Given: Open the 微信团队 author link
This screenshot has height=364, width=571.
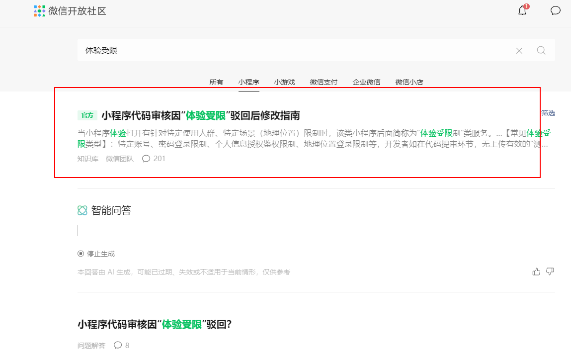Looking at the screenshot, I should [119, 159].
